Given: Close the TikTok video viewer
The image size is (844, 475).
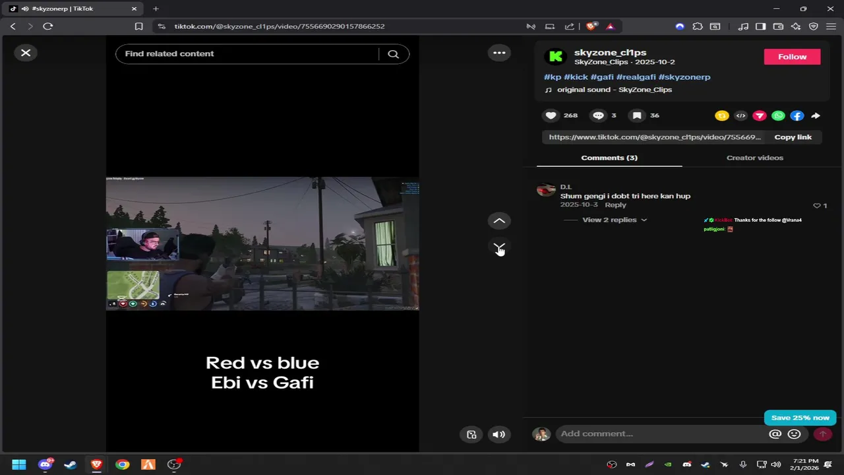Looking at the screenshot, I should [26, 53].
